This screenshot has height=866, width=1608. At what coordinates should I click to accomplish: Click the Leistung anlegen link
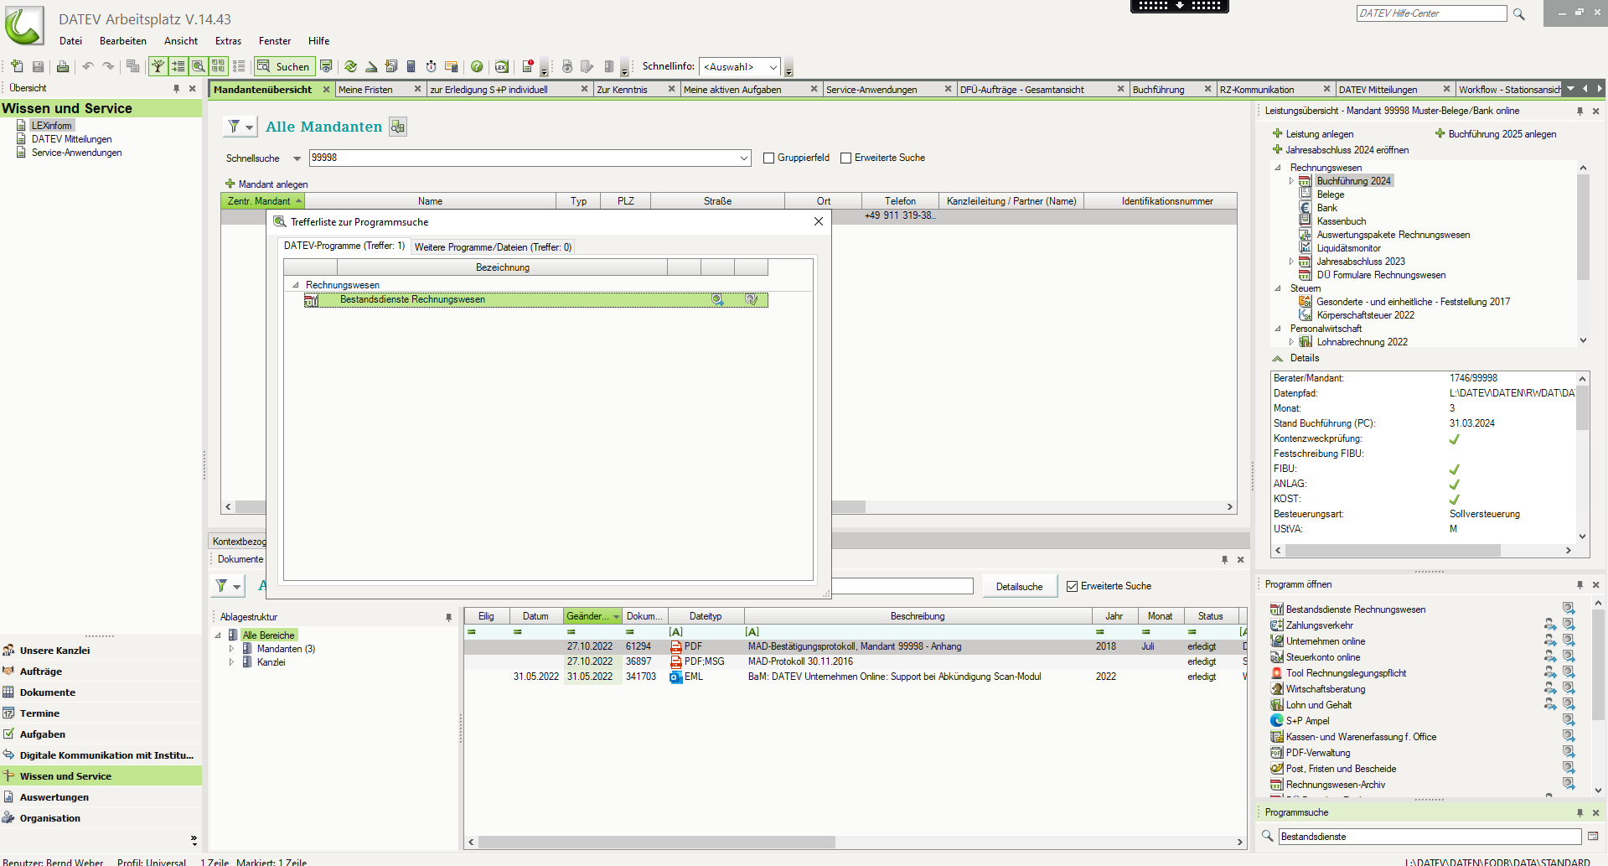tap(1319, 134)
